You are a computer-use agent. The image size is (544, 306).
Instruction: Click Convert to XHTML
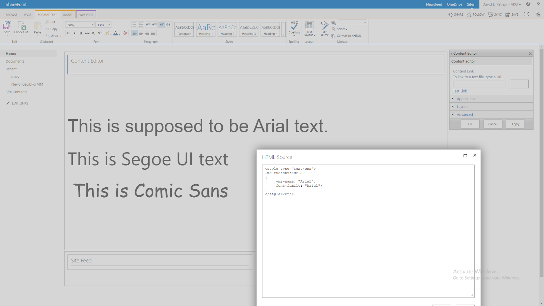[346, 36]
